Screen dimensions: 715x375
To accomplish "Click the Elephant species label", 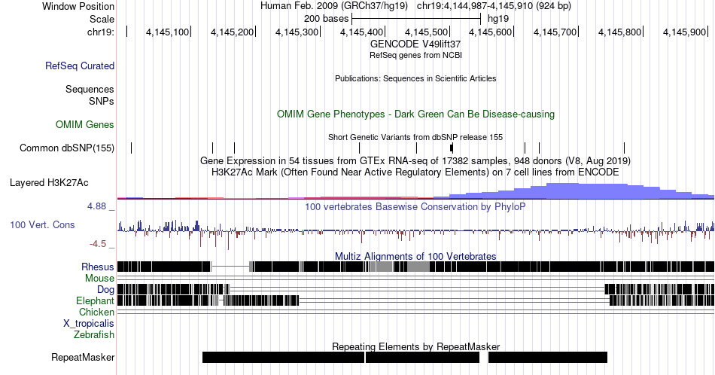I will pos(95,300).
